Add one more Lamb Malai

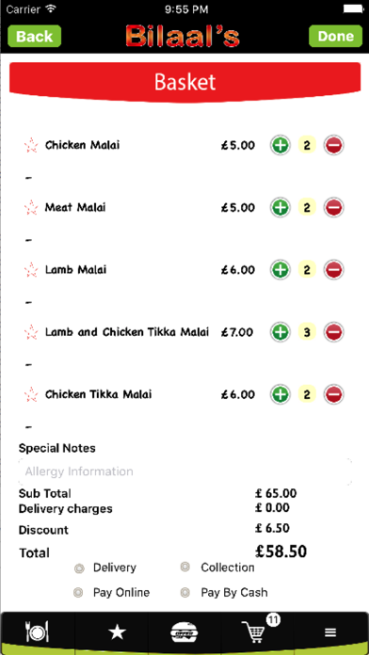[280, 270]
